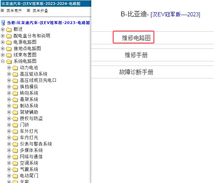The height and width of the screenshot is (183, 214).
Task: Click the folder icon for 动力电池
Action: 15,68
